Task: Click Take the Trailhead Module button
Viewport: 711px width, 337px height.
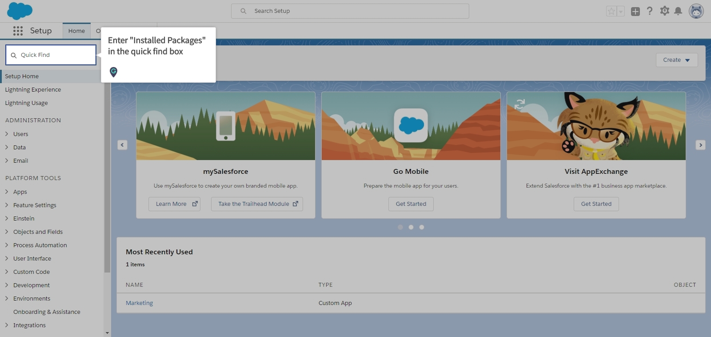Action: pyautogui.click(x=257, y=204)
